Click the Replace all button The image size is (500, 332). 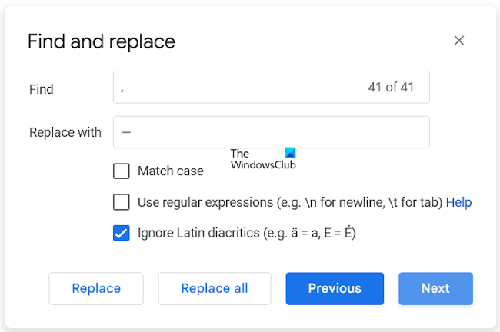click(x=215, y=288)
